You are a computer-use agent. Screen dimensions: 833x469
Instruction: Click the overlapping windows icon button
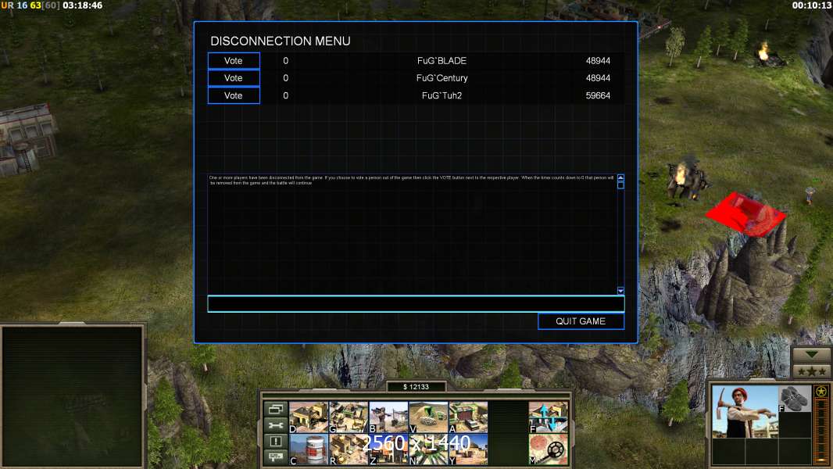(x=275, y=409)
